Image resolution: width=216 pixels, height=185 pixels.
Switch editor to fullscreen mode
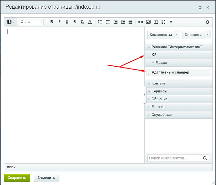pos(163,22)
